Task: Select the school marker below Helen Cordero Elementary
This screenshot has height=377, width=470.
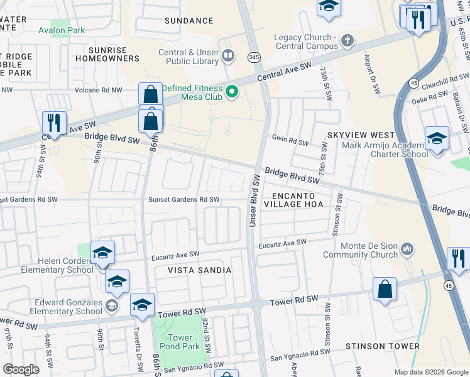Action: click(x=117, y=284)
